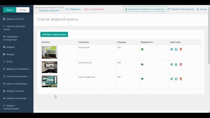Toggle visibility of Кухня Кантри
Viewport: 210px width, 118px height.
tap(142, 65)
